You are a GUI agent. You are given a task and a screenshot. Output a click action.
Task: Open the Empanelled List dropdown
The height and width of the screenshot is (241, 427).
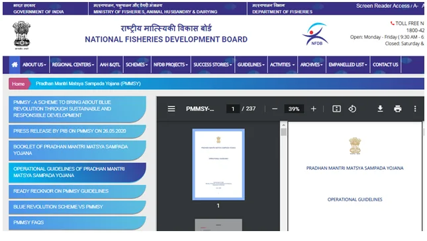point(348,65)
